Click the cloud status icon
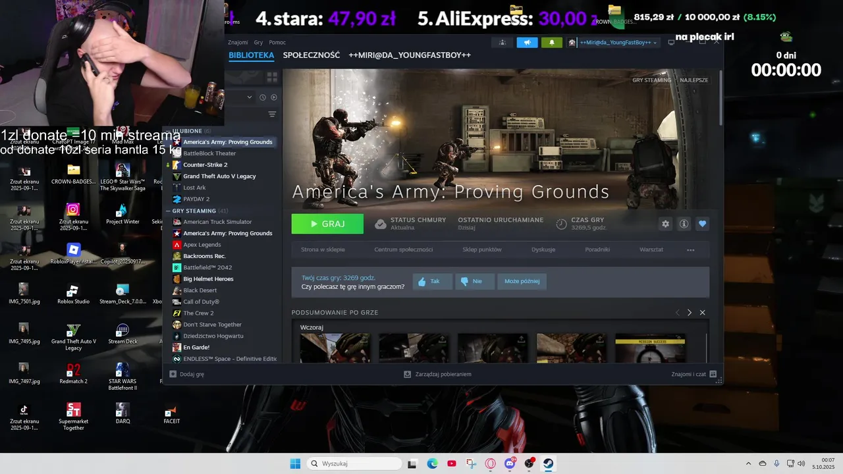 pos(380,224)
